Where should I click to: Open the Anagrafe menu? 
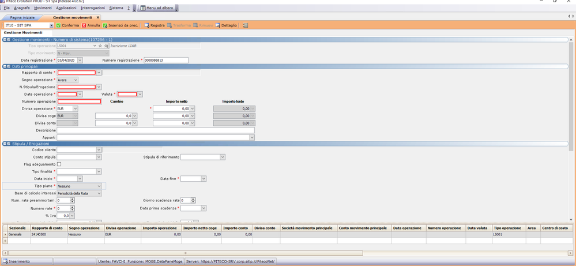point(22,8)
